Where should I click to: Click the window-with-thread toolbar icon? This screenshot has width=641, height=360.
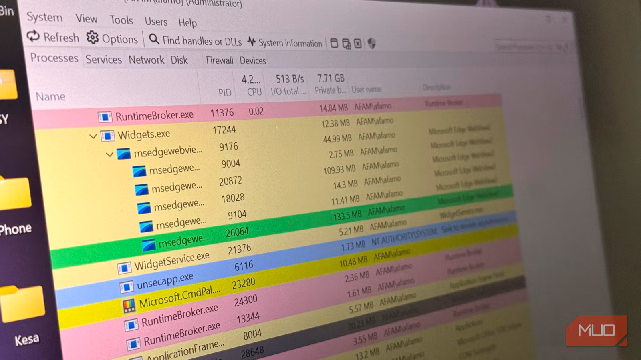coord(346,44)
